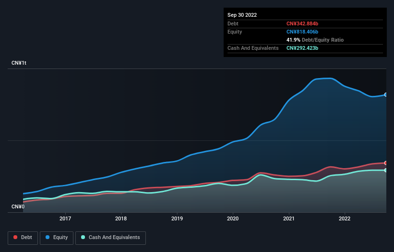
Task: Click the 2021 x-axis label
Action: tap(289, 218)
